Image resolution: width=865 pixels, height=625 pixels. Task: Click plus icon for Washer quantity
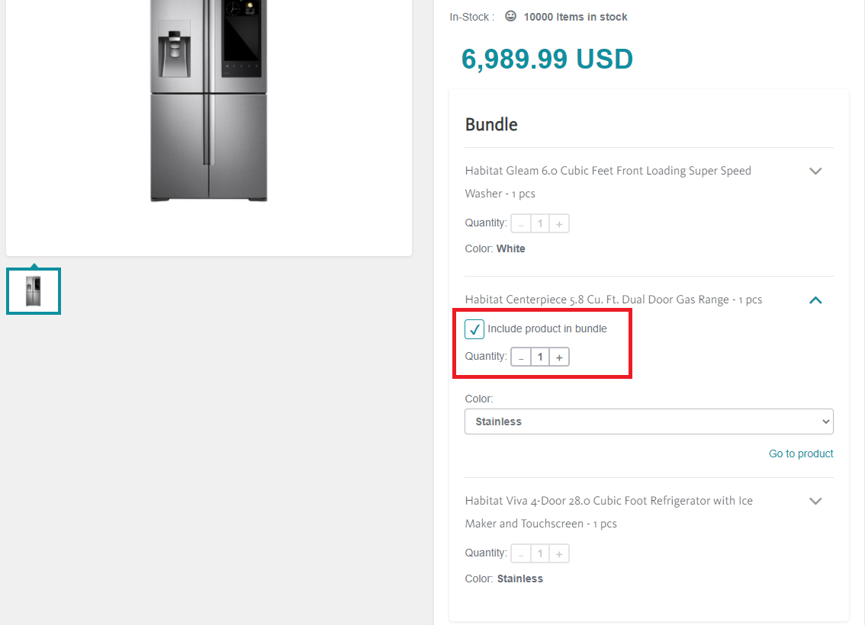click(559, 224)
